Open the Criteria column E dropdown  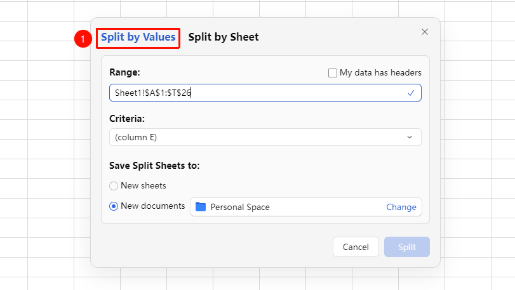point(265,137)
